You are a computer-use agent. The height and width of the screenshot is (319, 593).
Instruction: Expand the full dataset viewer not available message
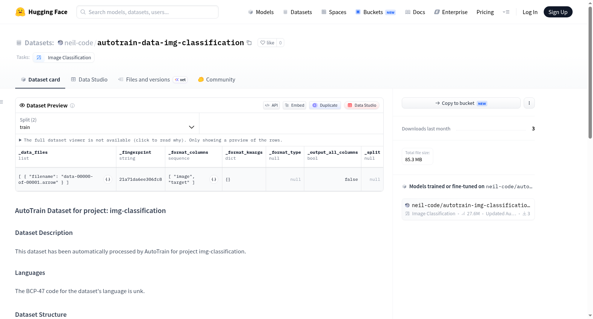pos(150,140)
